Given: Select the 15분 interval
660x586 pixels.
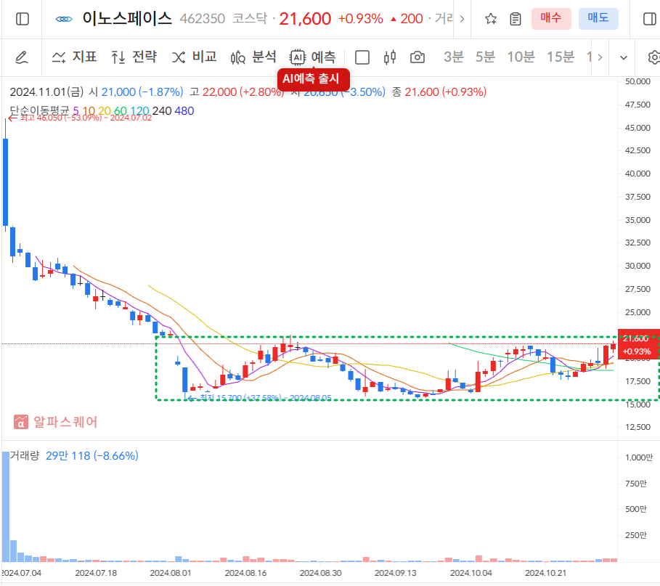Looking at the screenshot, I should click(x=561, y=57).
